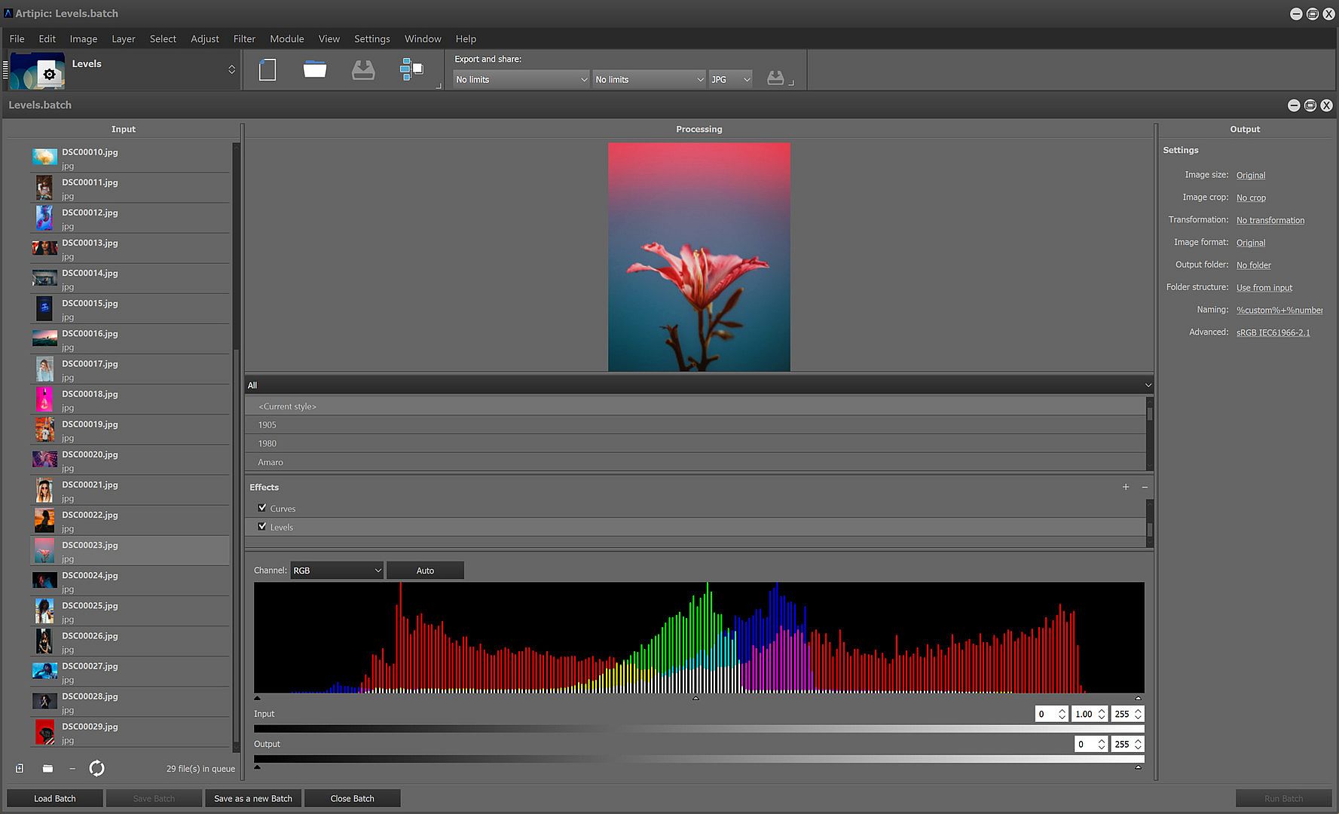The width and height of the screenshot is (1339, 814).
Task: Open the JPG export format dropdown
Action: coord(730,79)
